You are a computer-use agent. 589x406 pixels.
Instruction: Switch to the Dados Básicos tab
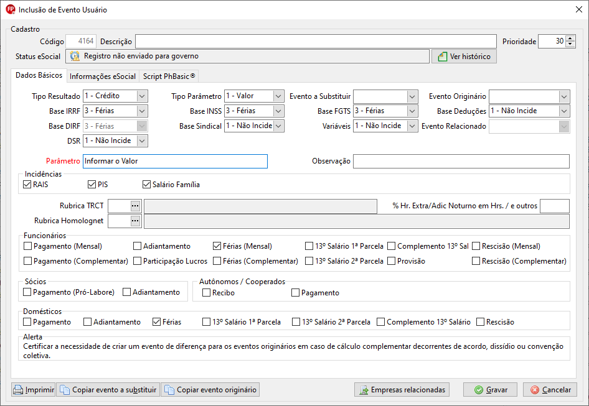[39, 75]
